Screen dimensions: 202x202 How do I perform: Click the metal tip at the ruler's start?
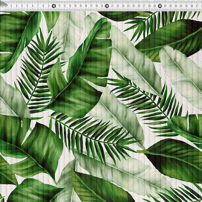click(4, 5)
